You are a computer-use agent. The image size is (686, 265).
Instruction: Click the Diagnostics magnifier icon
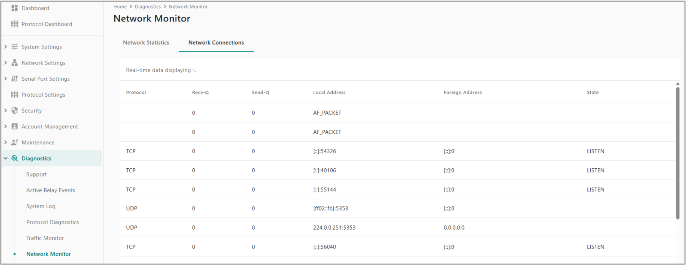pyautogui.click(x=14, y=158)
